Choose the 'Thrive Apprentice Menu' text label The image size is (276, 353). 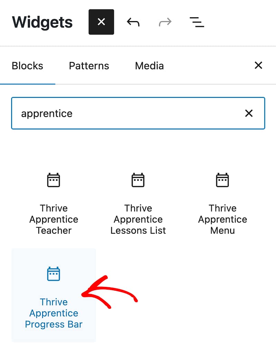click(x=222, y=219)
